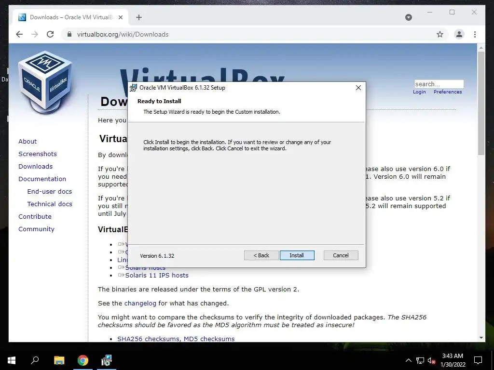
Task: Open the Community sidebar link
Action: click(x=36, y=229)
